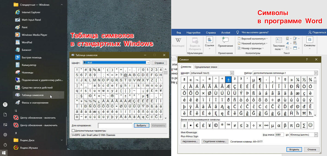
Task: Open Start menu settings gear
Action: 5,135
